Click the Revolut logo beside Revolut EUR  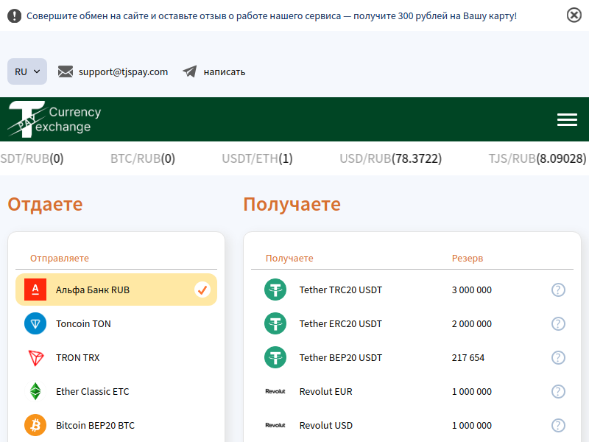click(275, 391)
